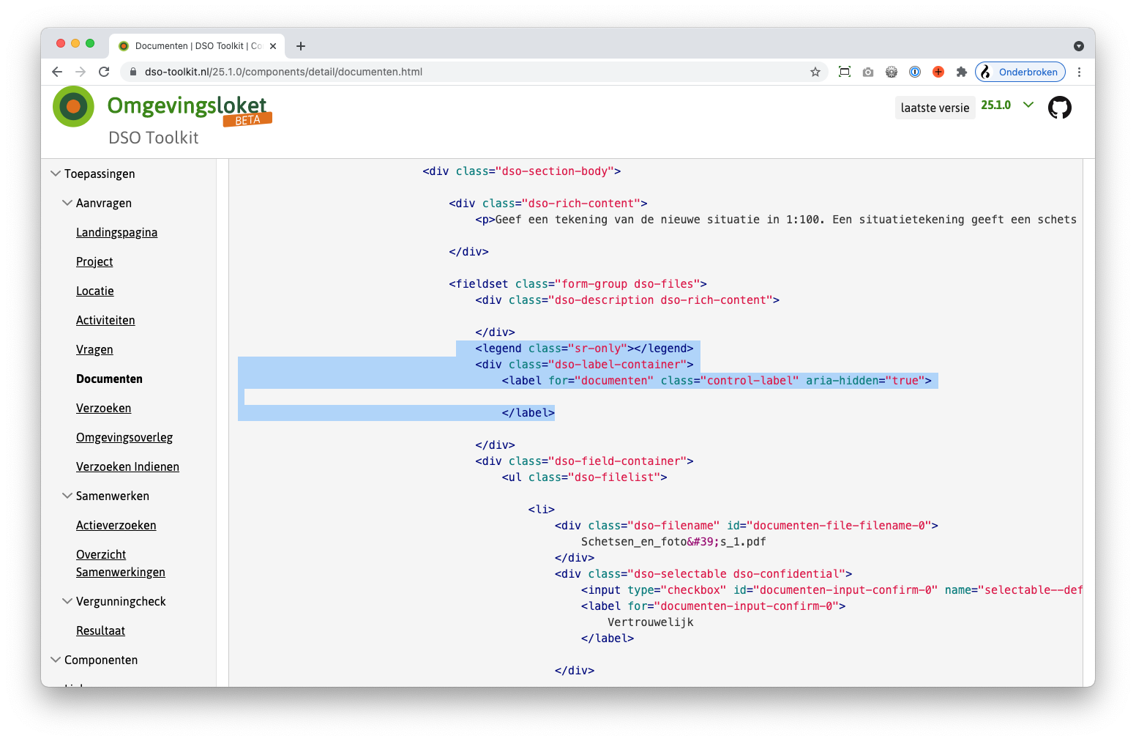Image resolution: width=1136 pixels, height=741 pixels.
Task: Click the tab search arrow in tab strip
Action: pyautogui.click(x=1078, y=46)
